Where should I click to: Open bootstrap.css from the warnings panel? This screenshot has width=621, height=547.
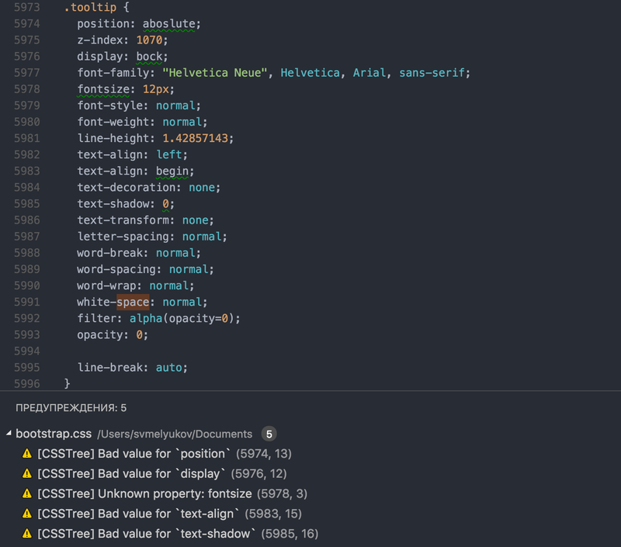(52, 434)
